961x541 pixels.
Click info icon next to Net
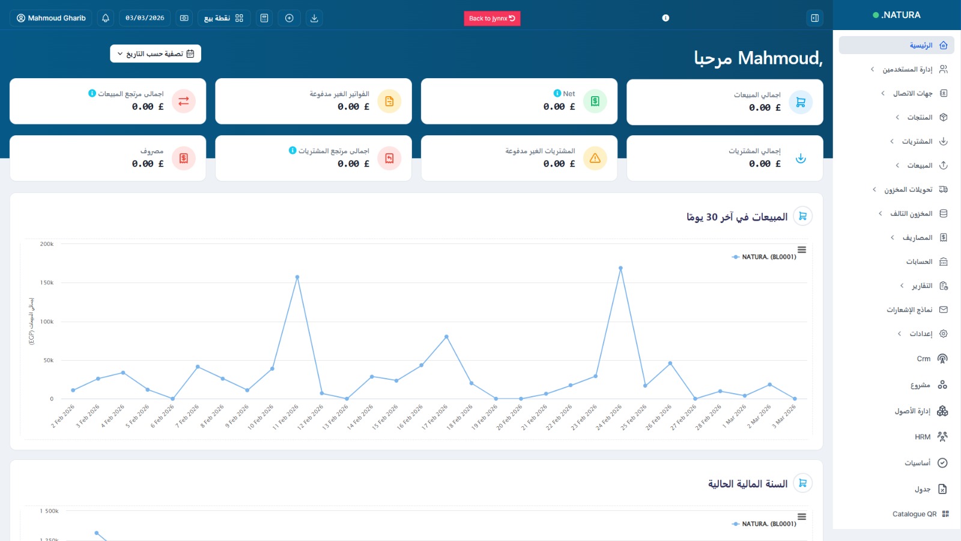tap(557, 93)
